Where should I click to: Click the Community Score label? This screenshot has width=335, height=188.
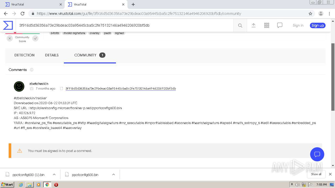point(22,39)
